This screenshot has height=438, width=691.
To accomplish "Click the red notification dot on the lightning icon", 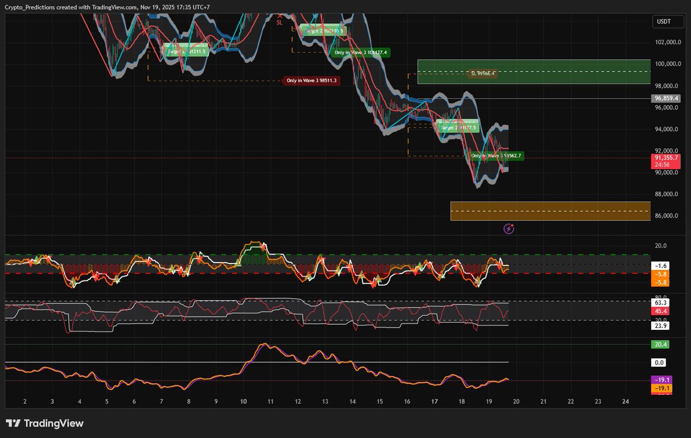I will pos(511,226).
